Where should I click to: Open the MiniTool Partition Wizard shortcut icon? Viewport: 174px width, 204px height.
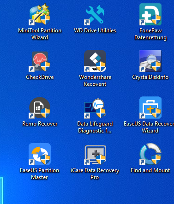[x=40, y=14]
